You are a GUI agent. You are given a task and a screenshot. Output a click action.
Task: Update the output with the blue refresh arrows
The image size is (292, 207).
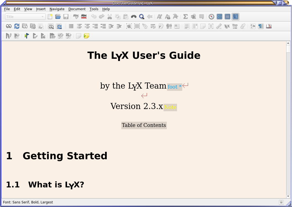click(17, 26)
